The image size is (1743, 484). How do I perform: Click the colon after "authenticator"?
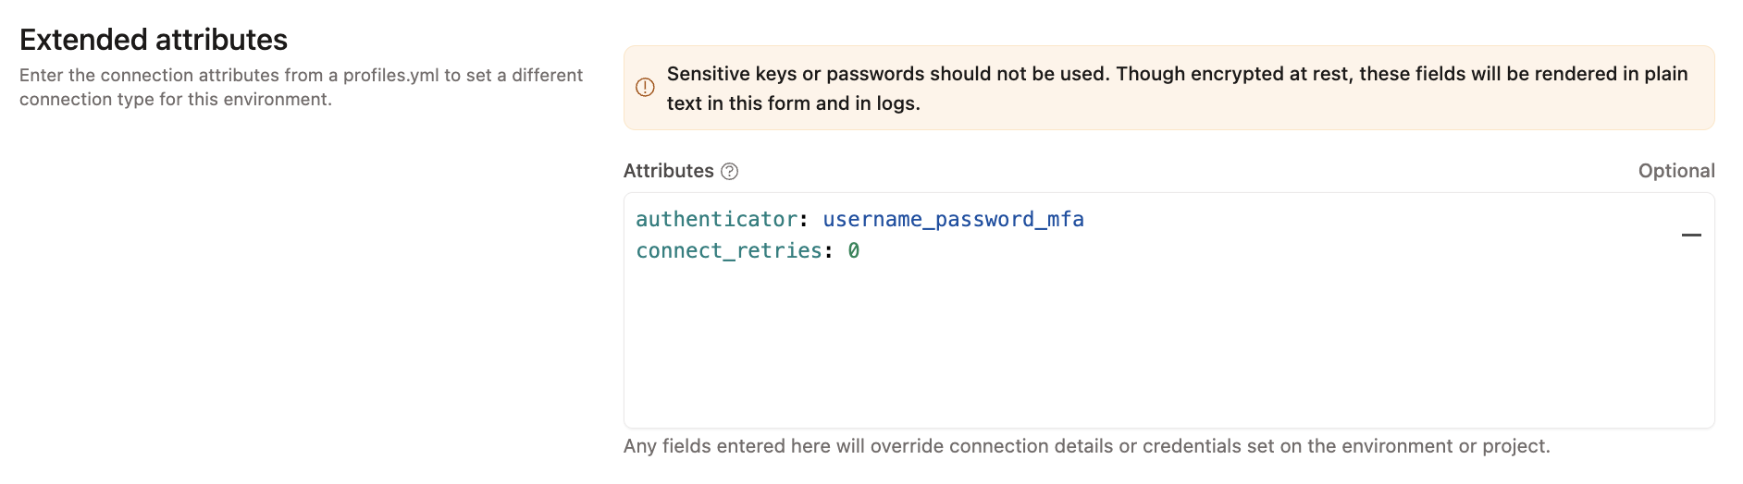pos(803,220)
